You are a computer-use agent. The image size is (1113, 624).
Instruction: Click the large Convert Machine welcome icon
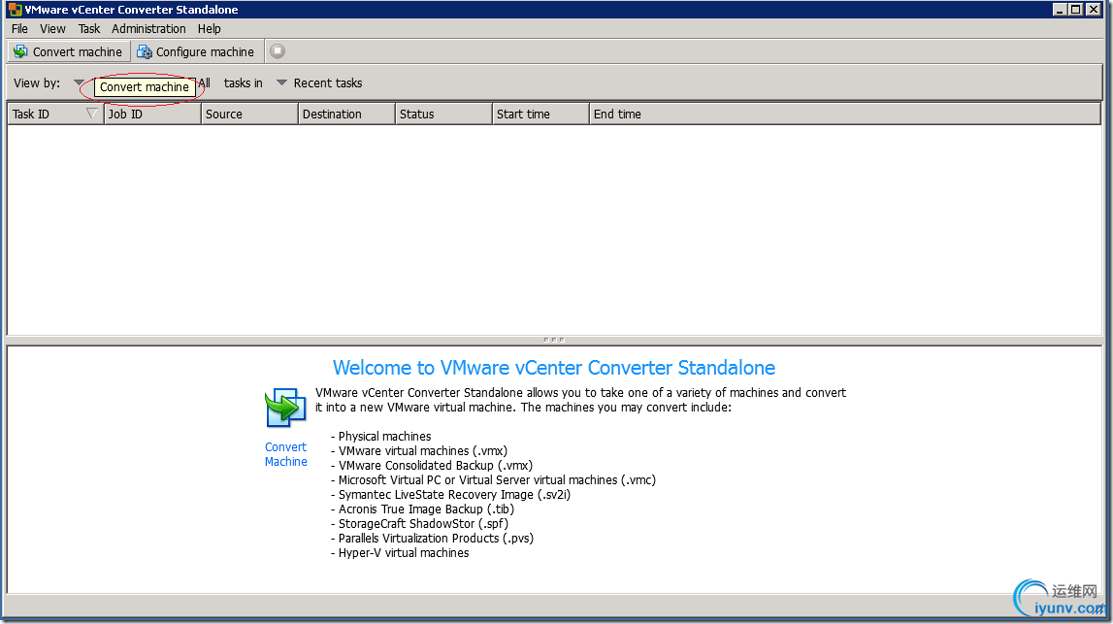[285, 408]
